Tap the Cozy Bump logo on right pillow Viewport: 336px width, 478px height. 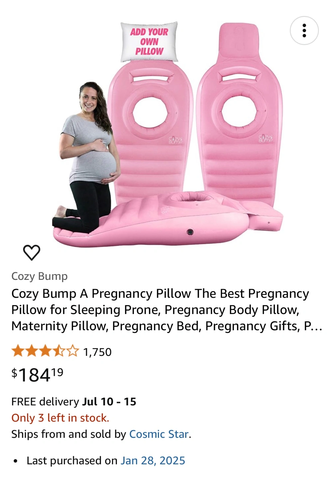click(x=266, y=138)
